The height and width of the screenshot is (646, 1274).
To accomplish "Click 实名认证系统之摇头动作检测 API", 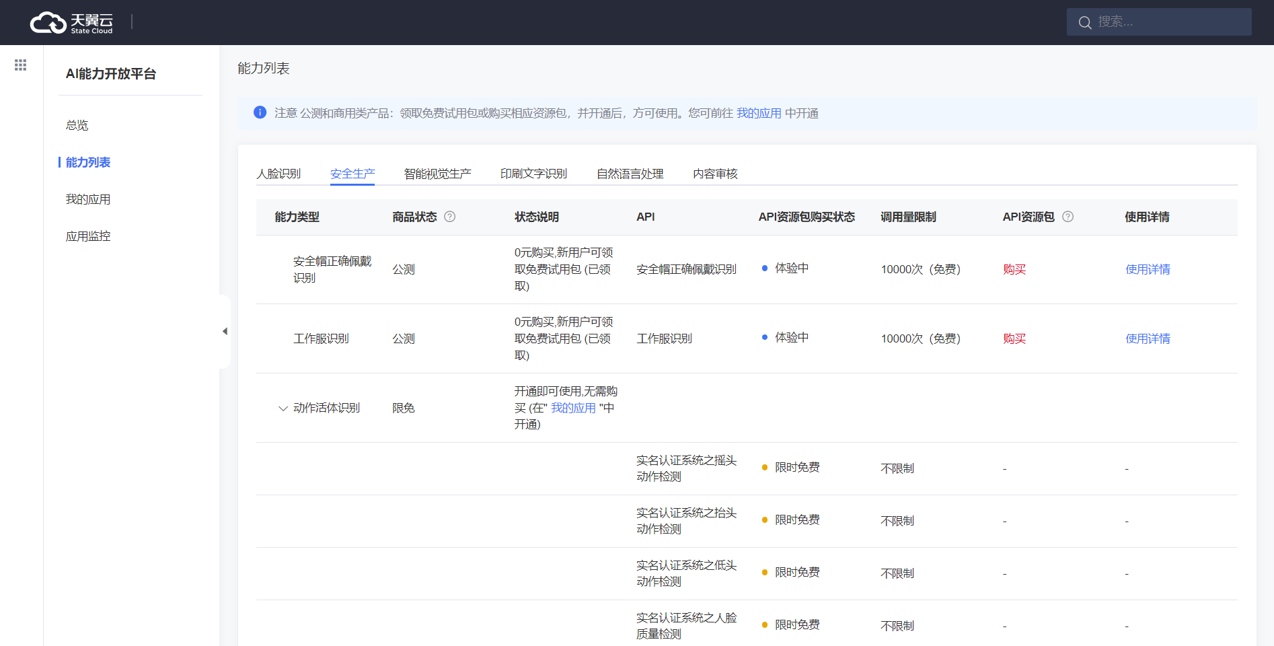I will 687,468.
